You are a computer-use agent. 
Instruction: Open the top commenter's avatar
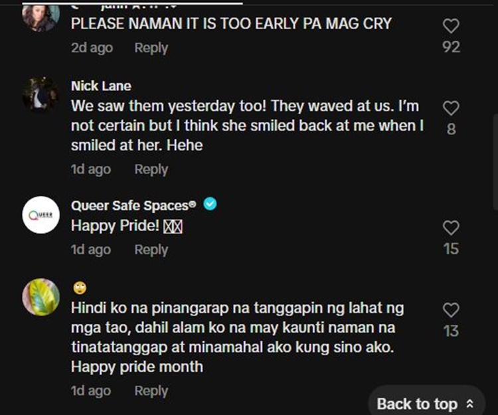[x=41, y=16]
